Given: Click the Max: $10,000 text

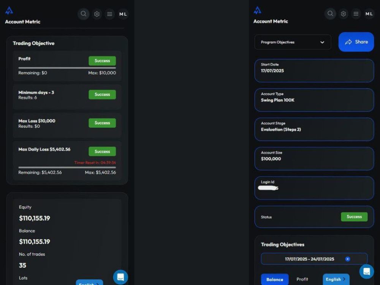Looking at the screenshot, I should 102,73.
